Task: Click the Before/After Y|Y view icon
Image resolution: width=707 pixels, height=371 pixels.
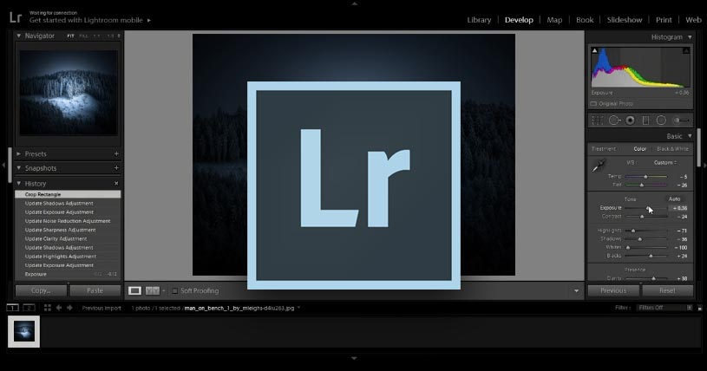Action: [x=153, y=290]
